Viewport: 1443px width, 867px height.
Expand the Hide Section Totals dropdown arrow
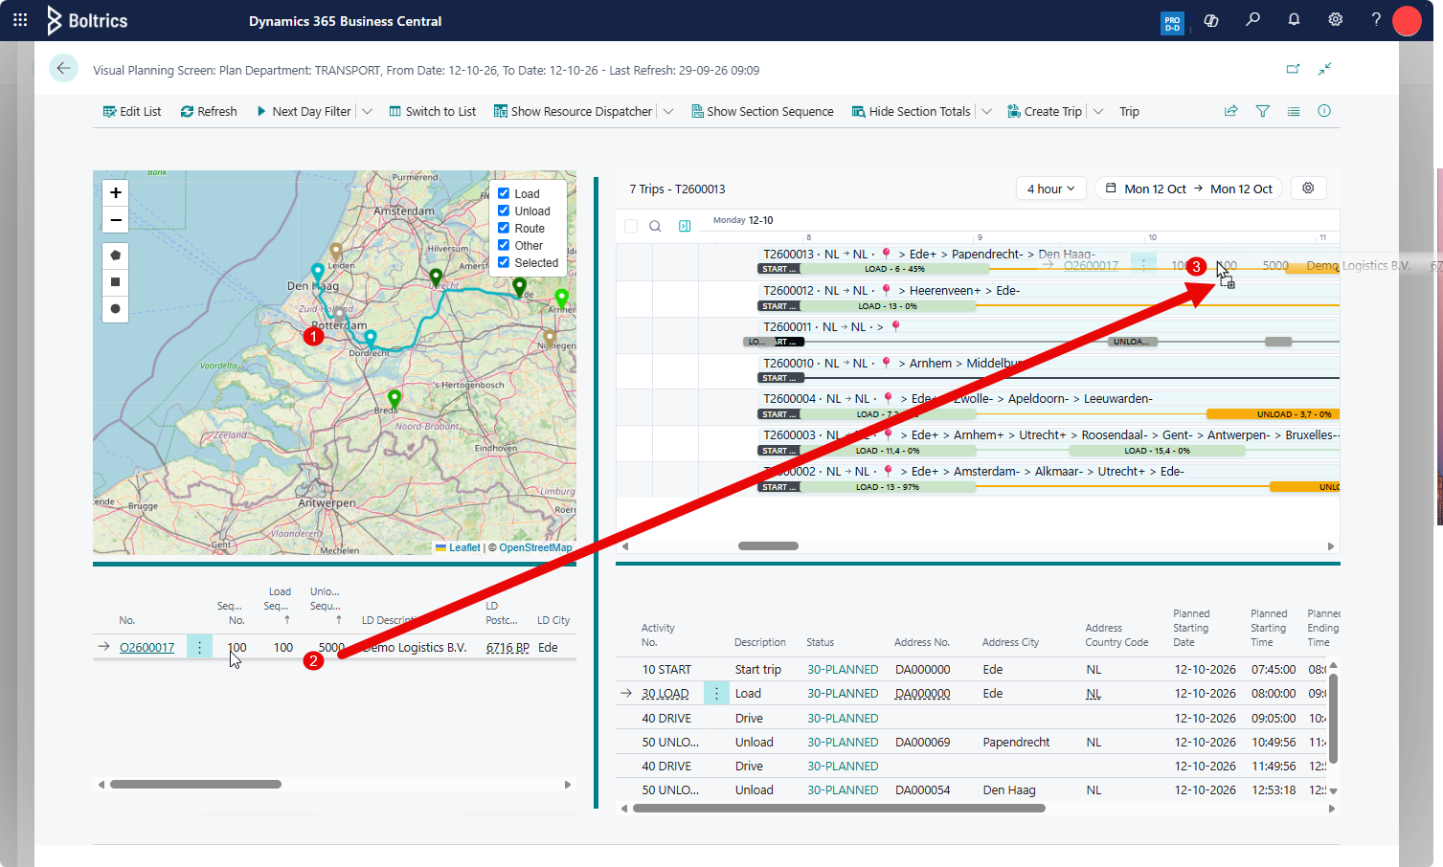pos(986,112)
